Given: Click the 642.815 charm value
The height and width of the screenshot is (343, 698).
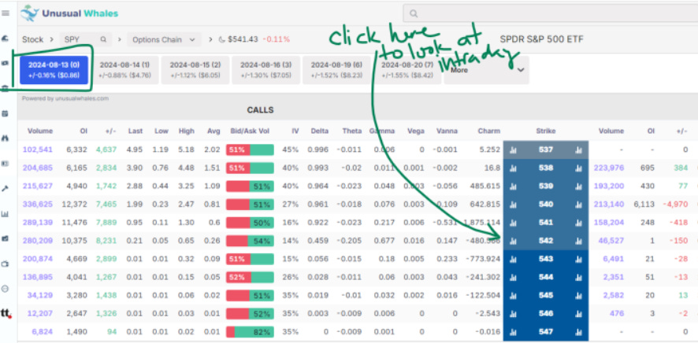Looking at the screenshot, I should pos(485,205).
